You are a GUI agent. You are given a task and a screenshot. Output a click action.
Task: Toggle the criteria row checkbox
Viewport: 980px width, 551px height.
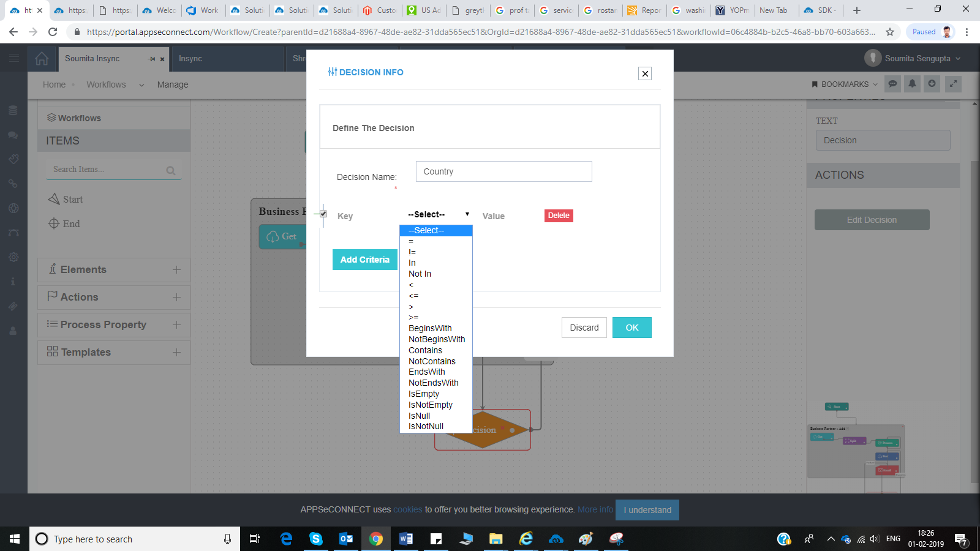click(x=323, y=214)
